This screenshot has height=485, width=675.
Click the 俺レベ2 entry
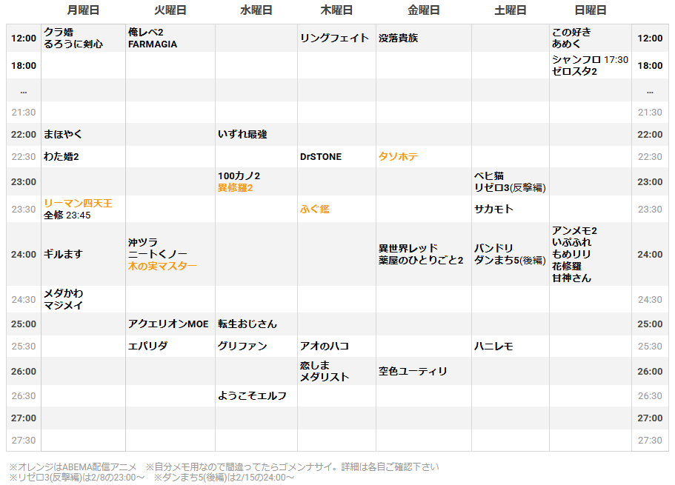click(145, 33)
